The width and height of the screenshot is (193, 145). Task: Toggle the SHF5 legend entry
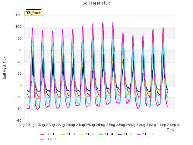click(125, 134)
